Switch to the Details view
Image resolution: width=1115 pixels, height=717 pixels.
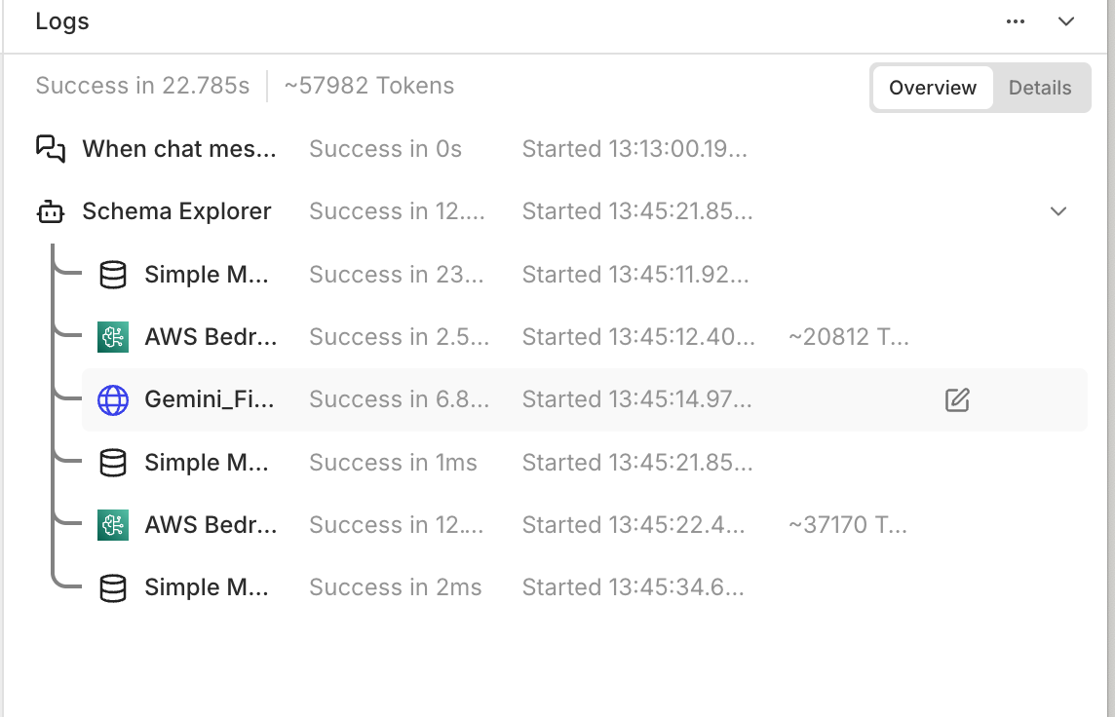pyautogui.click(x=1040, y=88)
